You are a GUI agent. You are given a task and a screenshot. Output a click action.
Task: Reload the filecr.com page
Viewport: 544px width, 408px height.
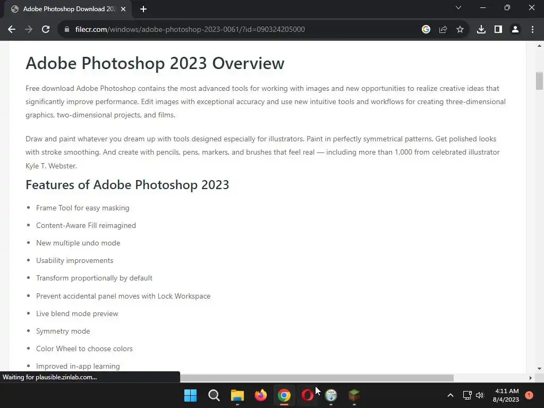tap(46, 30)
